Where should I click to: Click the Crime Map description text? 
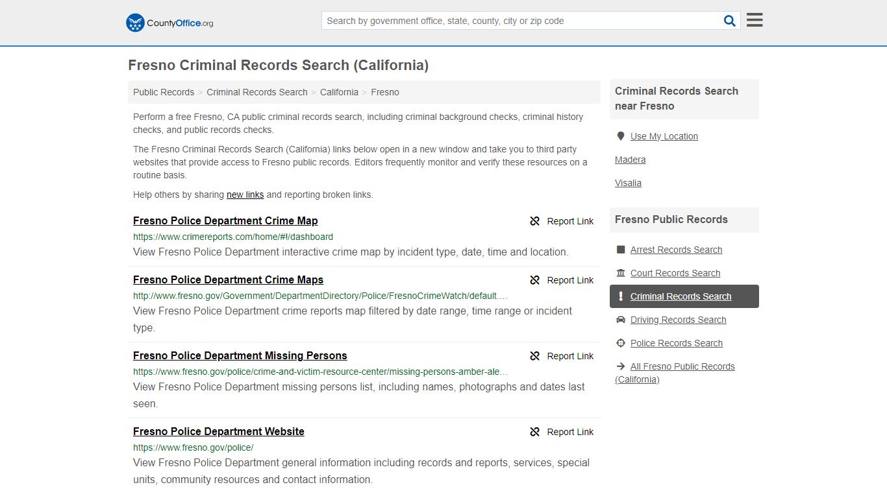point(351,252)
